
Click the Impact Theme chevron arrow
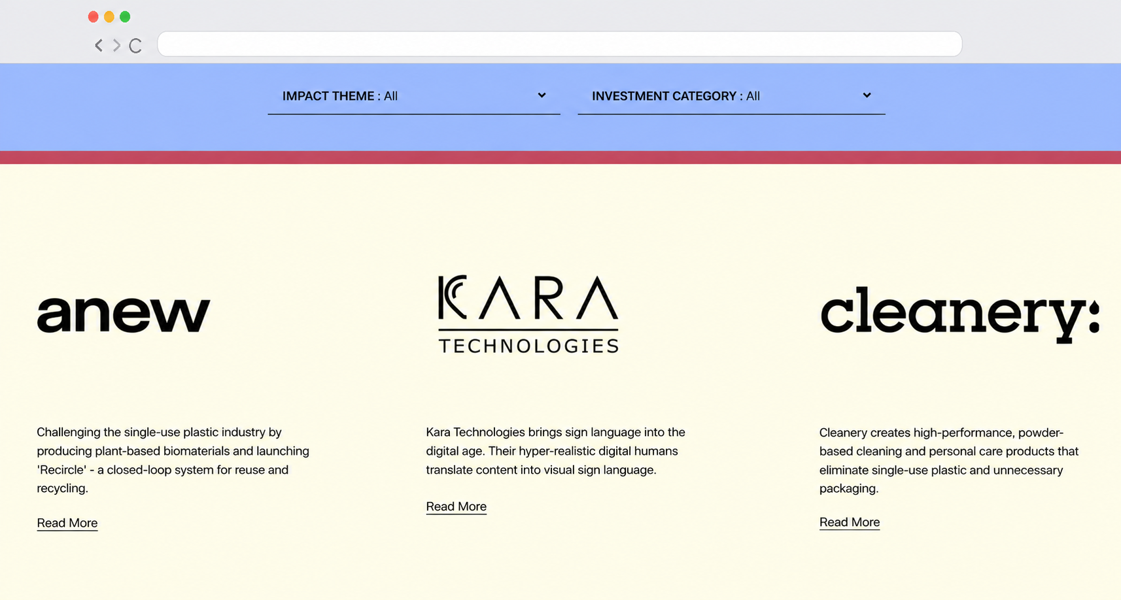(x=542, y=95)
